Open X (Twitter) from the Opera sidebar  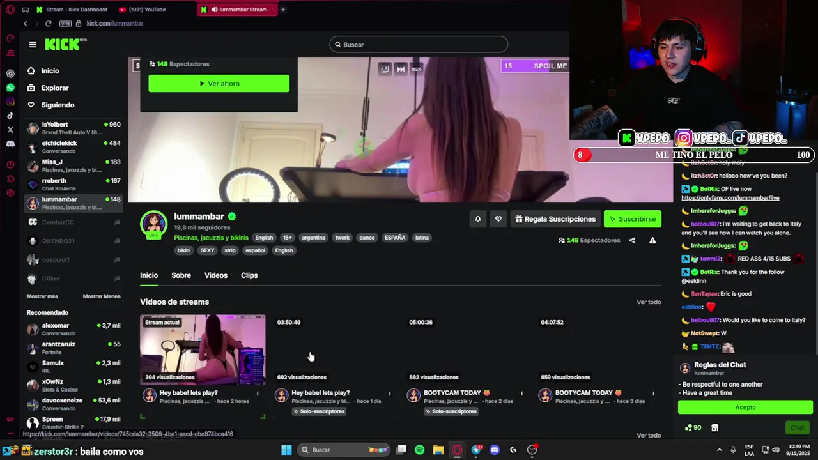[10, 130]
